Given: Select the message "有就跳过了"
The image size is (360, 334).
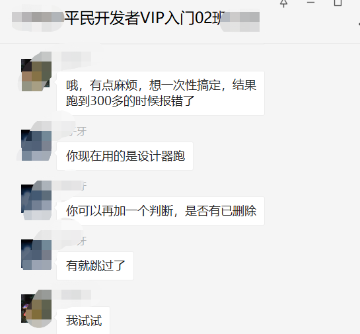Looking at the screenshot, I should [95, 266].
